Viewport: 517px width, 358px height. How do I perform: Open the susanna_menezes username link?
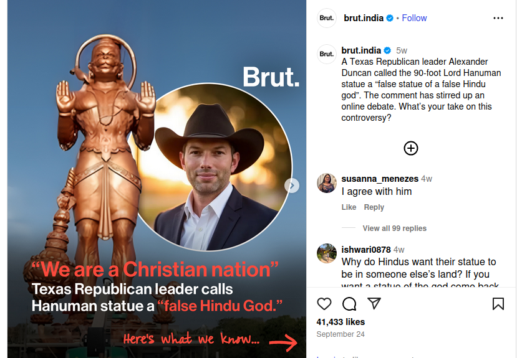point(380,179)
